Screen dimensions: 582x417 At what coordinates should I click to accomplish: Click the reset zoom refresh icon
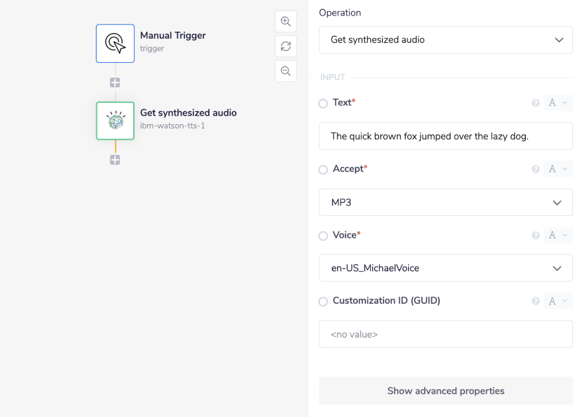[285, 46]
